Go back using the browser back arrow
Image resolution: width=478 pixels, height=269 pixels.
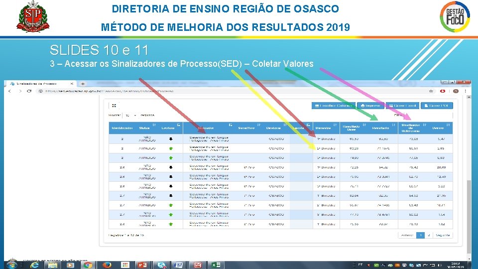pyautogui.click(x=9, y=91)
